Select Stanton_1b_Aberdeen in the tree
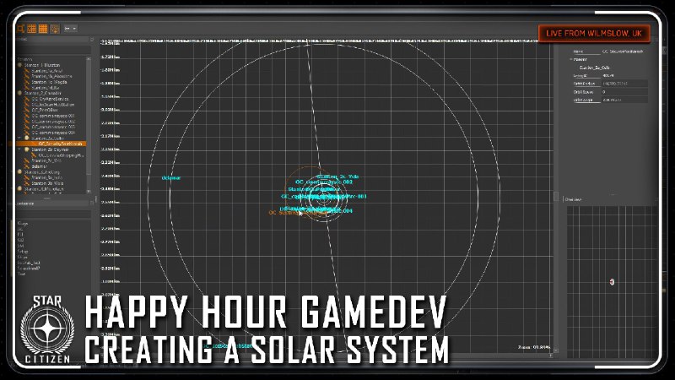Screen dimensions: 675x380 [51, 76]
